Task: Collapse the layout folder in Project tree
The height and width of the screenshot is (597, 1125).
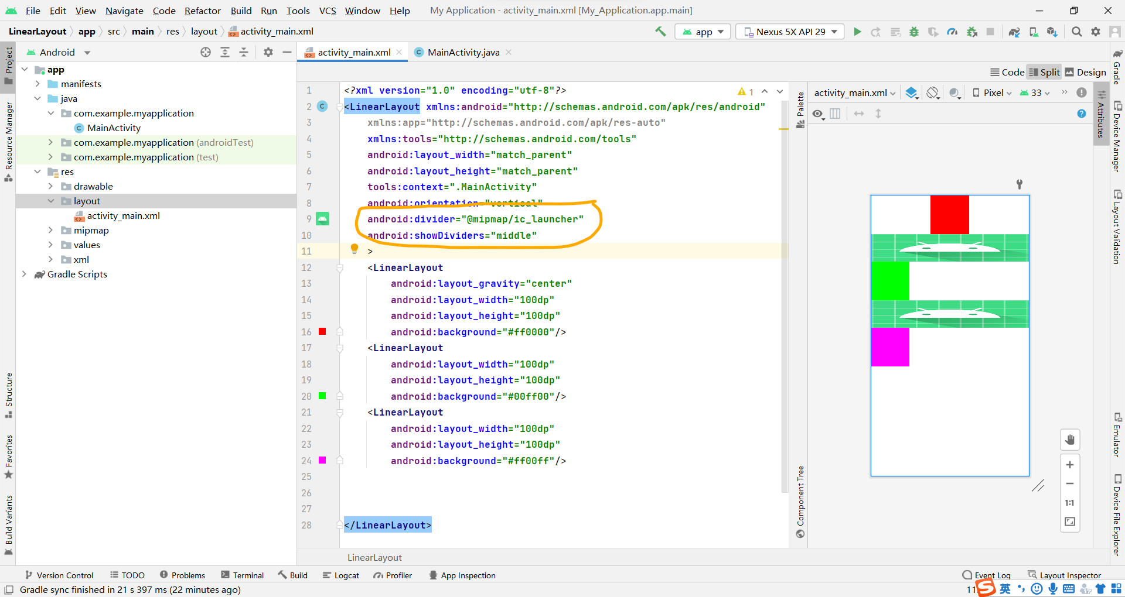Action: tap(52, 201)
